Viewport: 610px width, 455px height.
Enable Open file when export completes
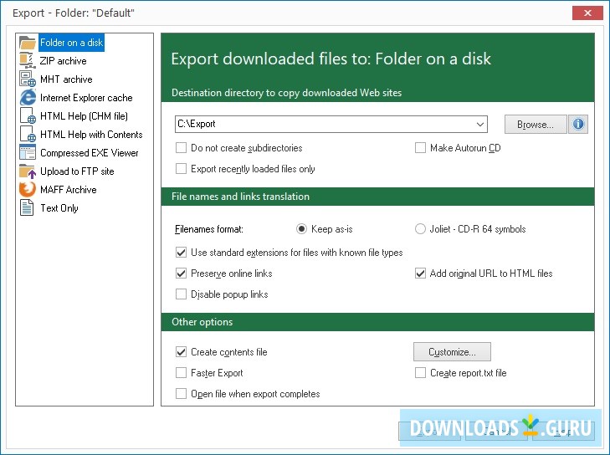[x=181, y=394]
